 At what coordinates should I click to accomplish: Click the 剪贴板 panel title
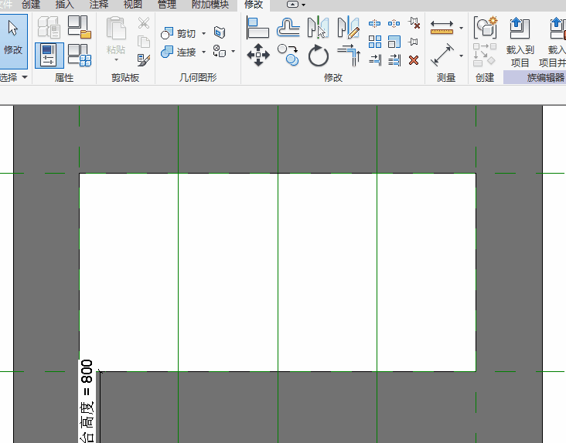coord(125,77)
